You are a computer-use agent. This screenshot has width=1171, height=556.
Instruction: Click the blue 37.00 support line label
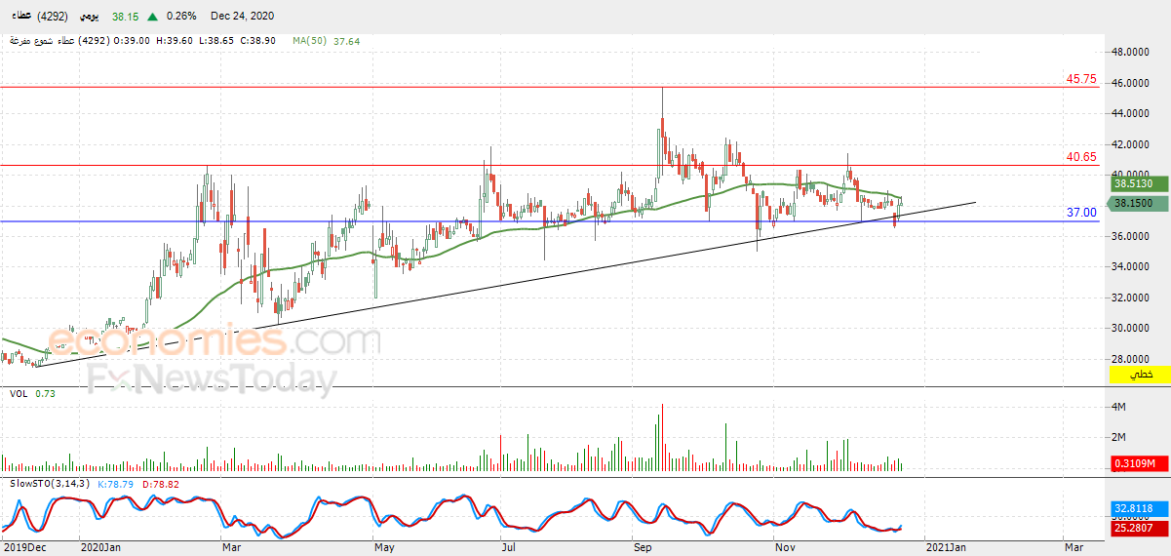(x=1081, y=212)
